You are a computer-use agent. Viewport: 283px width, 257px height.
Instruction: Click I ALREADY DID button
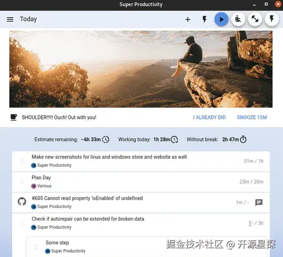209,117
